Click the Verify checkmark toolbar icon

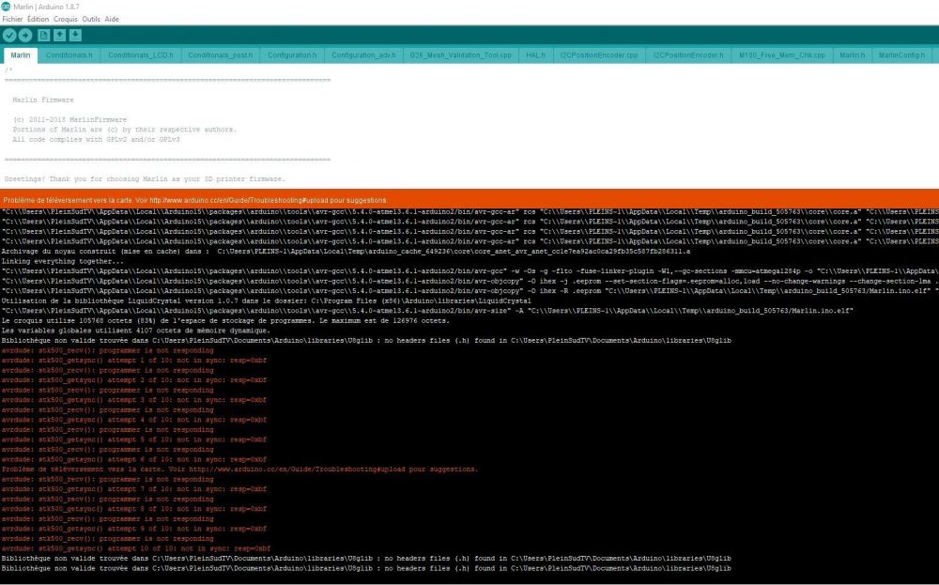pos(9,36)
